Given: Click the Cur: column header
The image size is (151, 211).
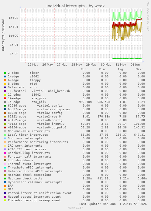Looking at the screenshot, I should [84, 69].
